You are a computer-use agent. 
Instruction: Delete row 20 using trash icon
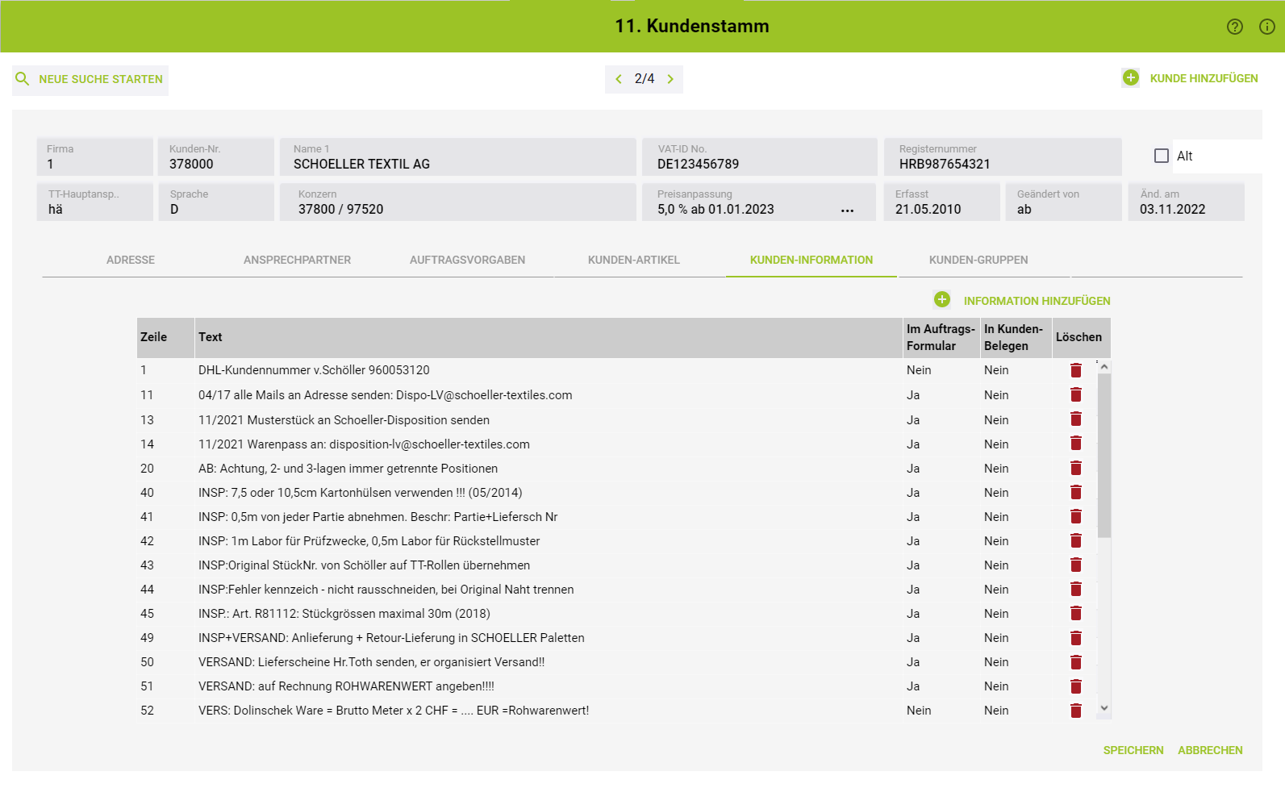[x=1075, y=469]
